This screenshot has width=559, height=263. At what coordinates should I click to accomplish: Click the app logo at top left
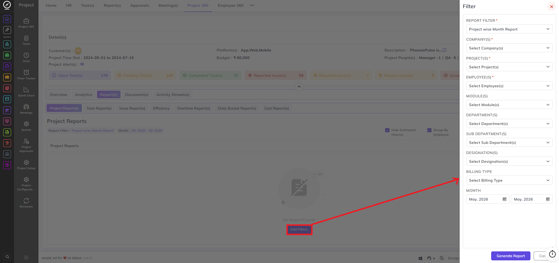tap(7, 5)
